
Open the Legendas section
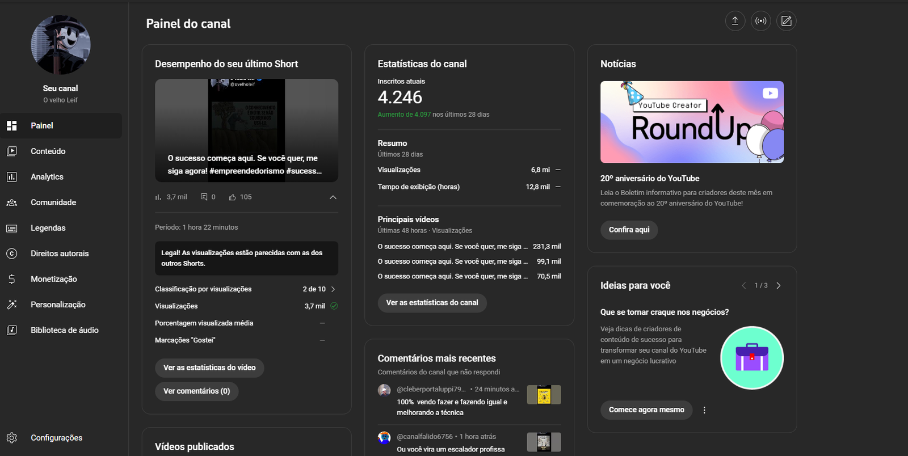(x=61, y=228)
